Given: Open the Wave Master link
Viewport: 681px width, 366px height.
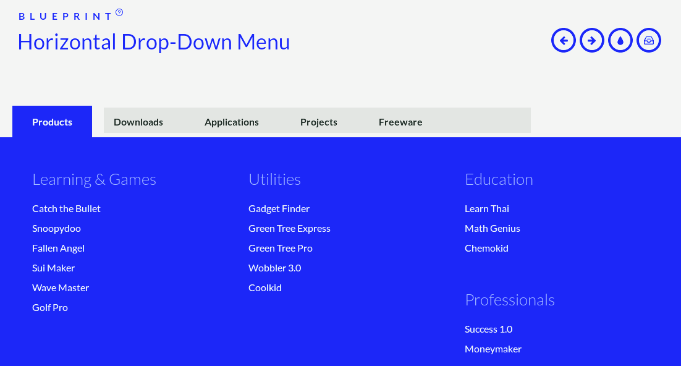Looking at the screenshot, I should pos(61,287).
